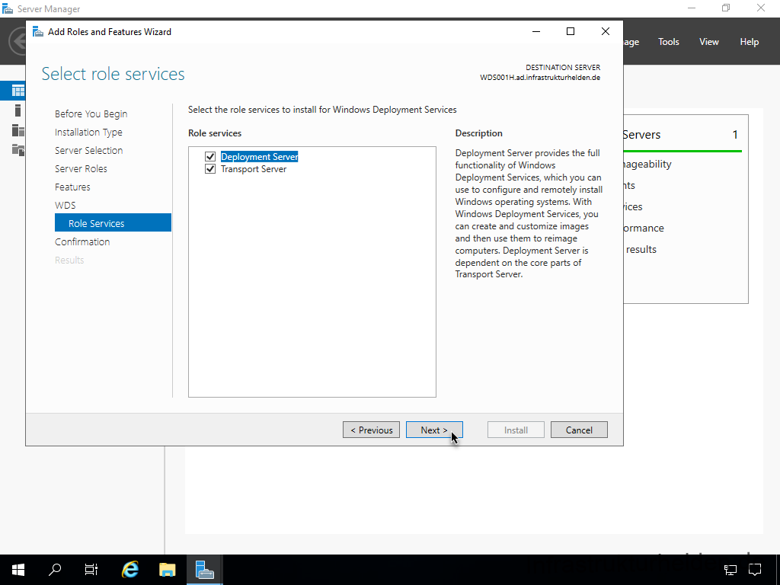Open Dashboard icon in Server Manager sidebar
The width and height of the screenshot is (780, 585).
pyautogui.click(x=18, y=91)
